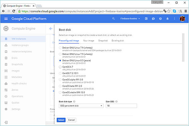Select CoreOS stable 899.13.0 radio button
189x126 pixels.
(60, 92)
